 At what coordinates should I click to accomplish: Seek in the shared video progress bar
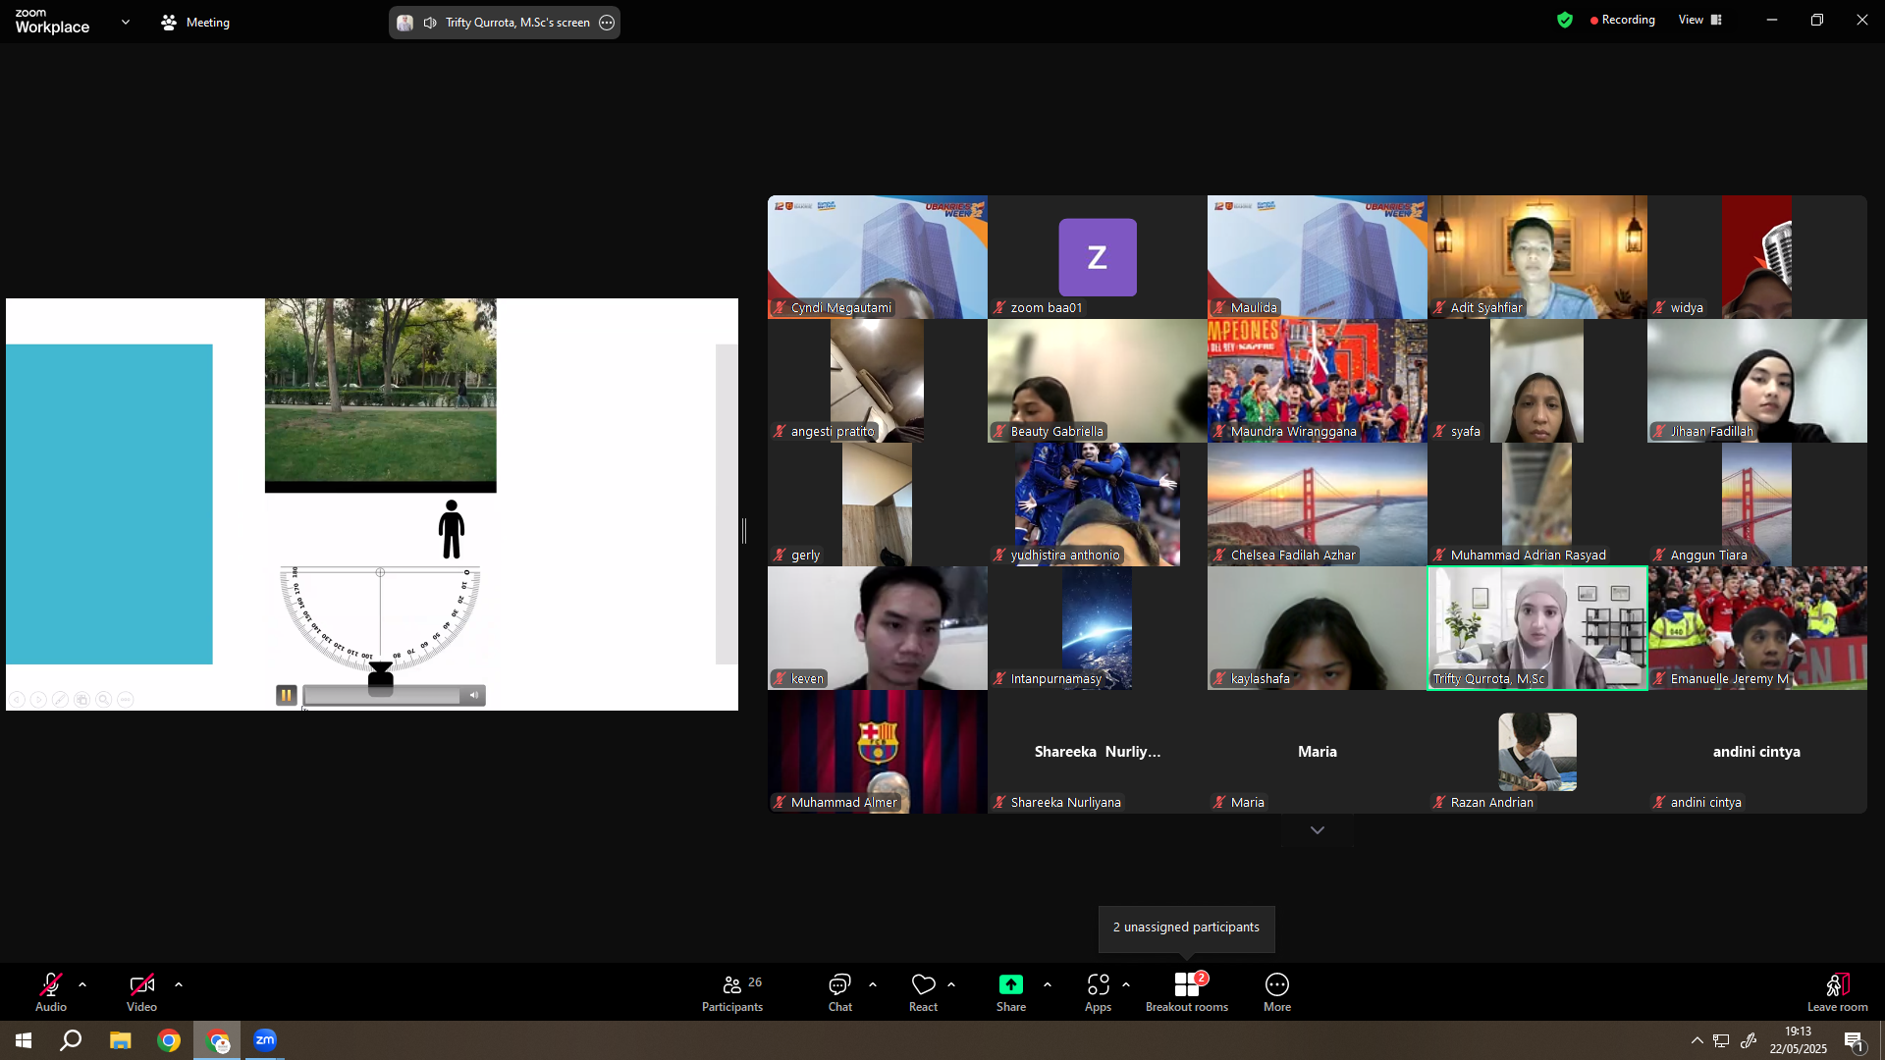click(381, 695)
